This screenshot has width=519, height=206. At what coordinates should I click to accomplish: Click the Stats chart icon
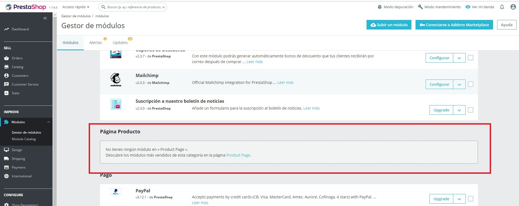pyautogui.click(x=7, y=93)
